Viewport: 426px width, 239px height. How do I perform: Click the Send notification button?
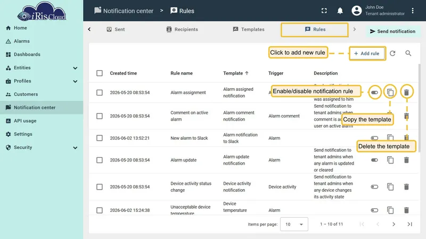point(392,31)
